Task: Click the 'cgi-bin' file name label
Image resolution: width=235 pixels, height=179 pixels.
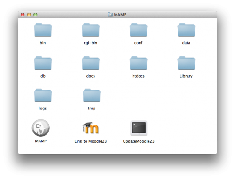Action: tap(91, 43)
